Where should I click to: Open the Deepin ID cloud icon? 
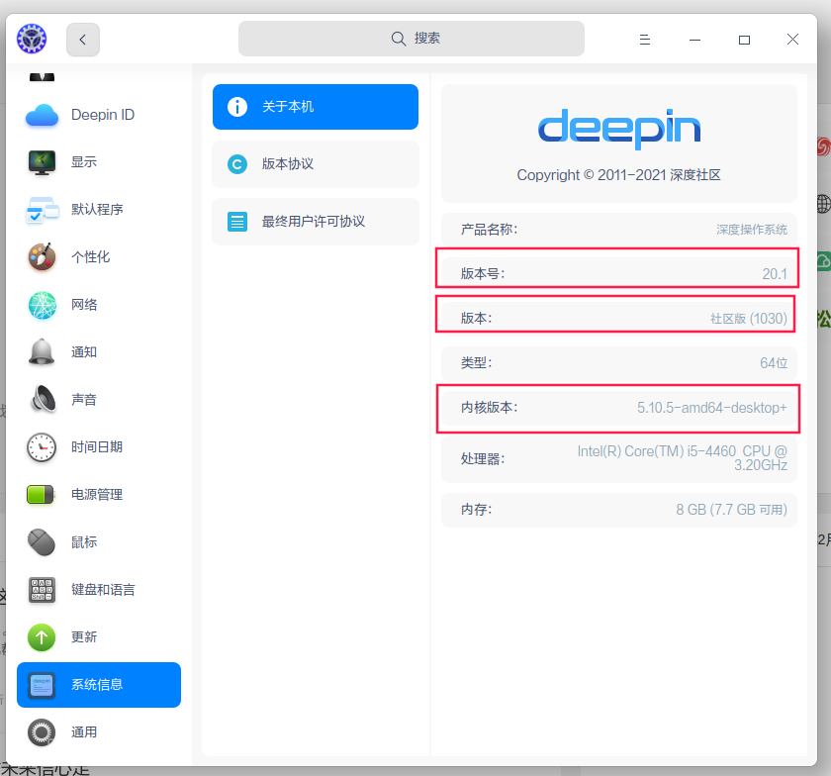[42, 115]
